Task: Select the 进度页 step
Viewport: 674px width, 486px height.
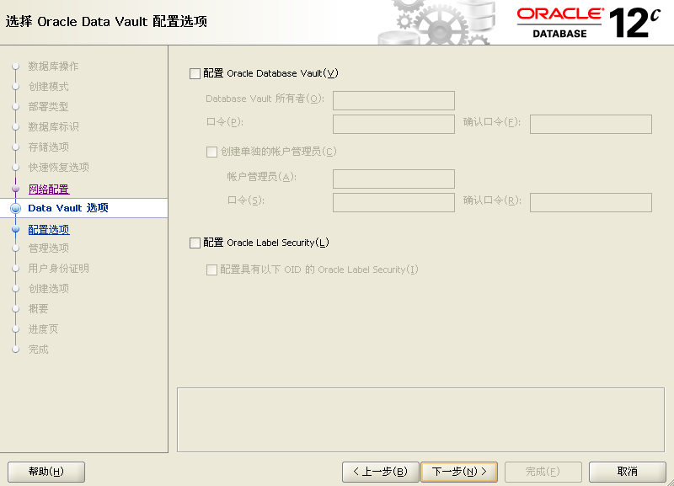Action: [x=43, y=328]
